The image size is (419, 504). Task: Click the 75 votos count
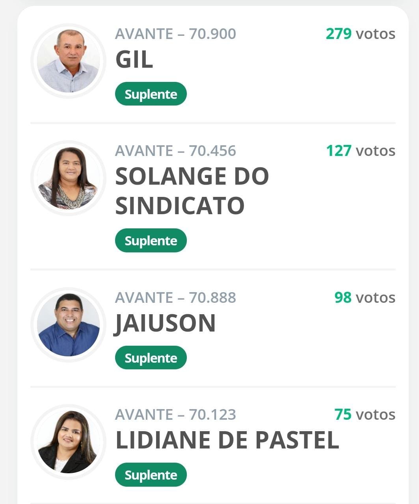click(365, 415)
